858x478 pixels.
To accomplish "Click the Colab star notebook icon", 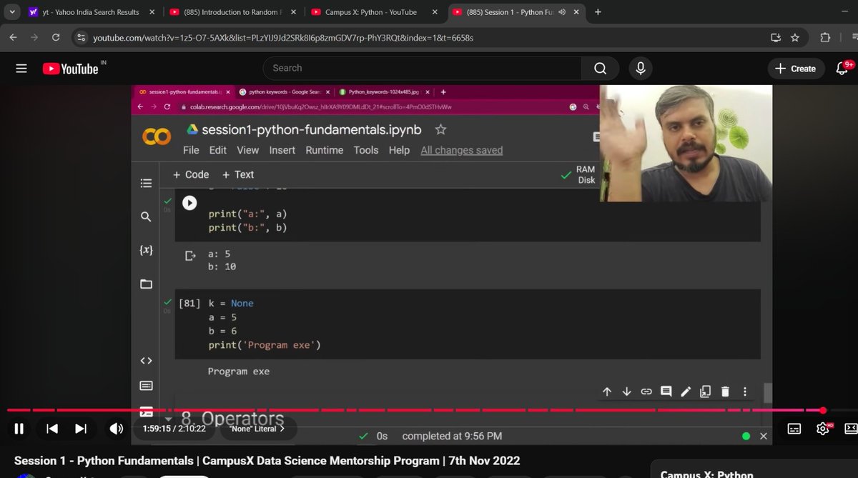I will (441, 129).
